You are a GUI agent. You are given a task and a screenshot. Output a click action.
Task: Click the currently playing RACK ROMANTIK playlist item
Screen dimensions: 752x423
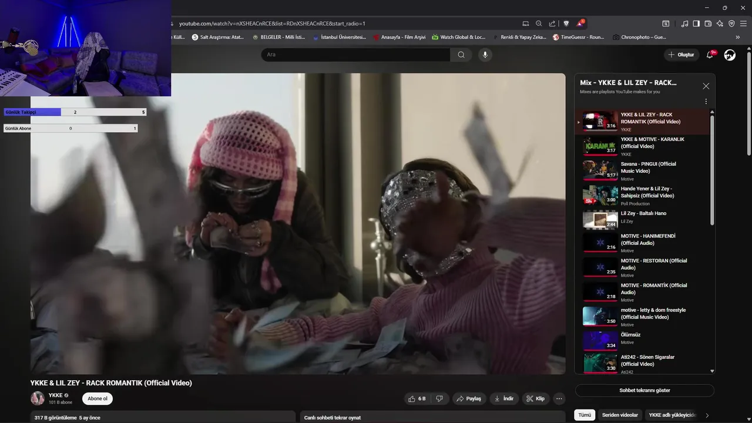click(642, 122)
